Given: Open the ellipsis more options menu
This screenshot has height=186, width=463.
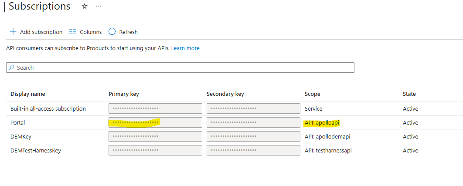Looking at the screenshot, I should [x=99, y=7].
